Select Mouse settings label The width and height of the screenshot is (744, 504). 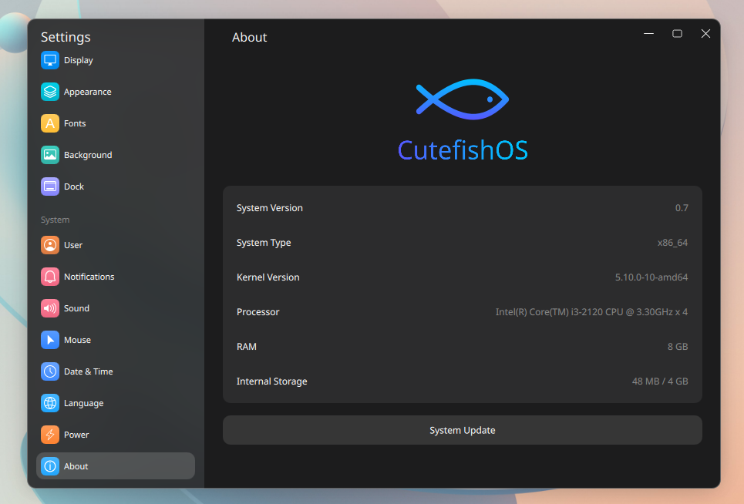point(77,340)
